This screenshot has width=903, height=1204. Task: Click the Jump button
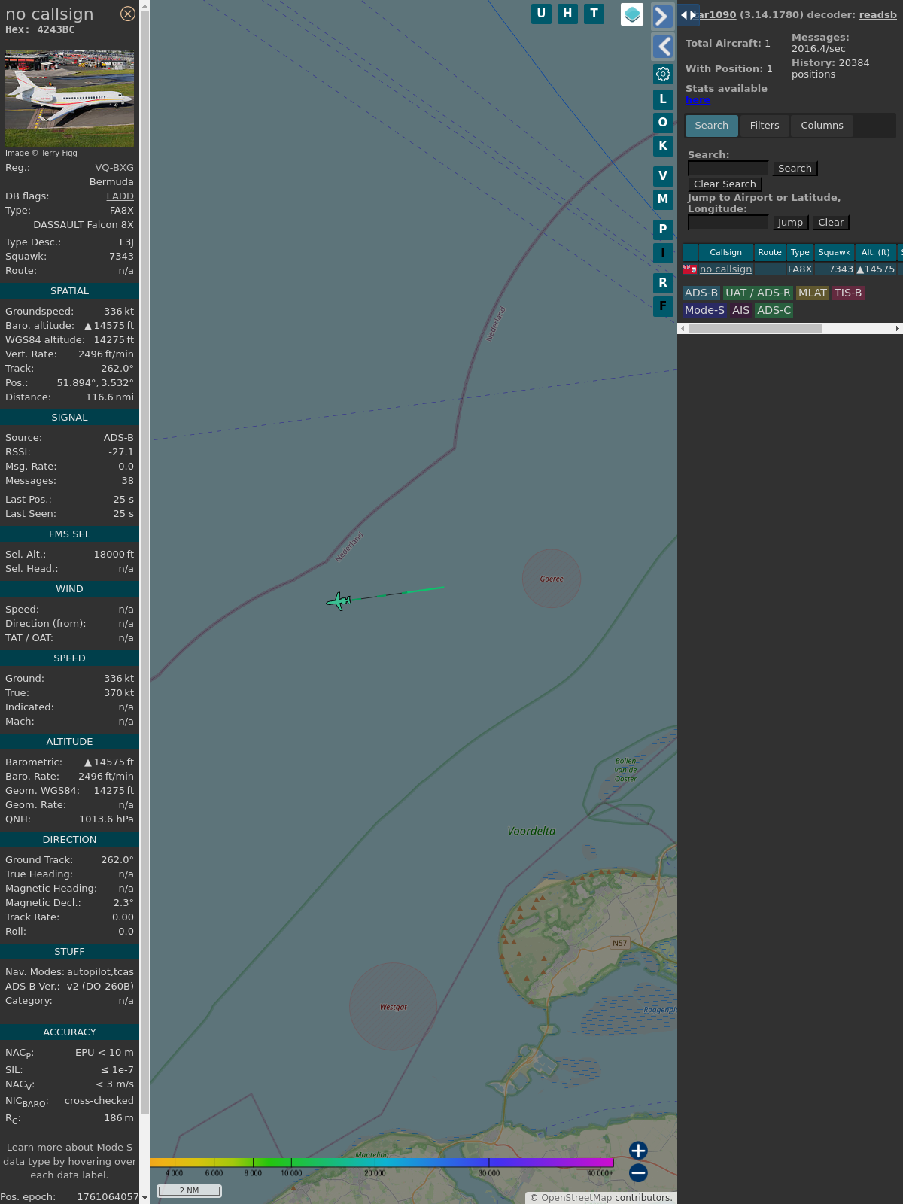790,223
